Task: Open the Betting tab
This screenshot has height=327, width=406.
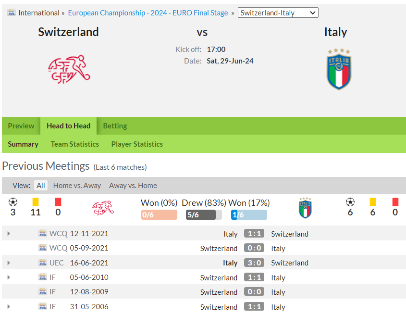Action: click(115, 126)
